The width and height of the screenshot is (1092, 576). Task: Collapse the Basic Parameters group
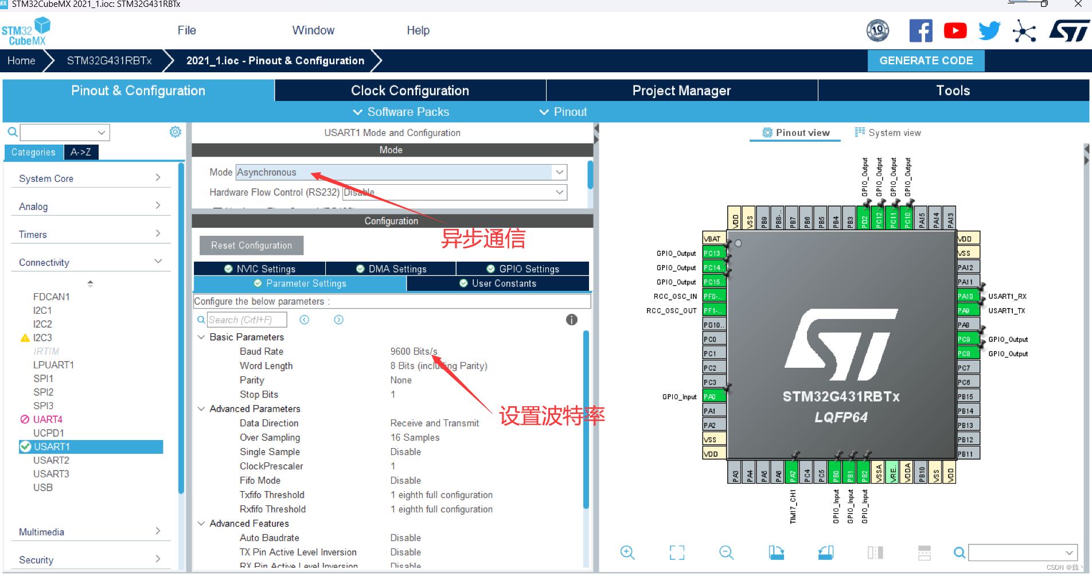[x=201, y=337]
